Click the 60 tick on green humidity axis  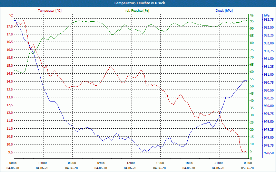tap(252, 72)
